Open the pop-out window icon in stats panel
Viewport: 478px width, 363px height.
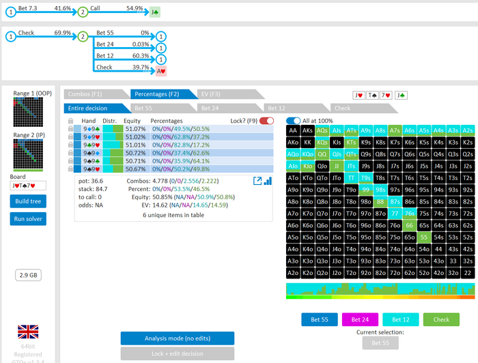coord(257,181)
